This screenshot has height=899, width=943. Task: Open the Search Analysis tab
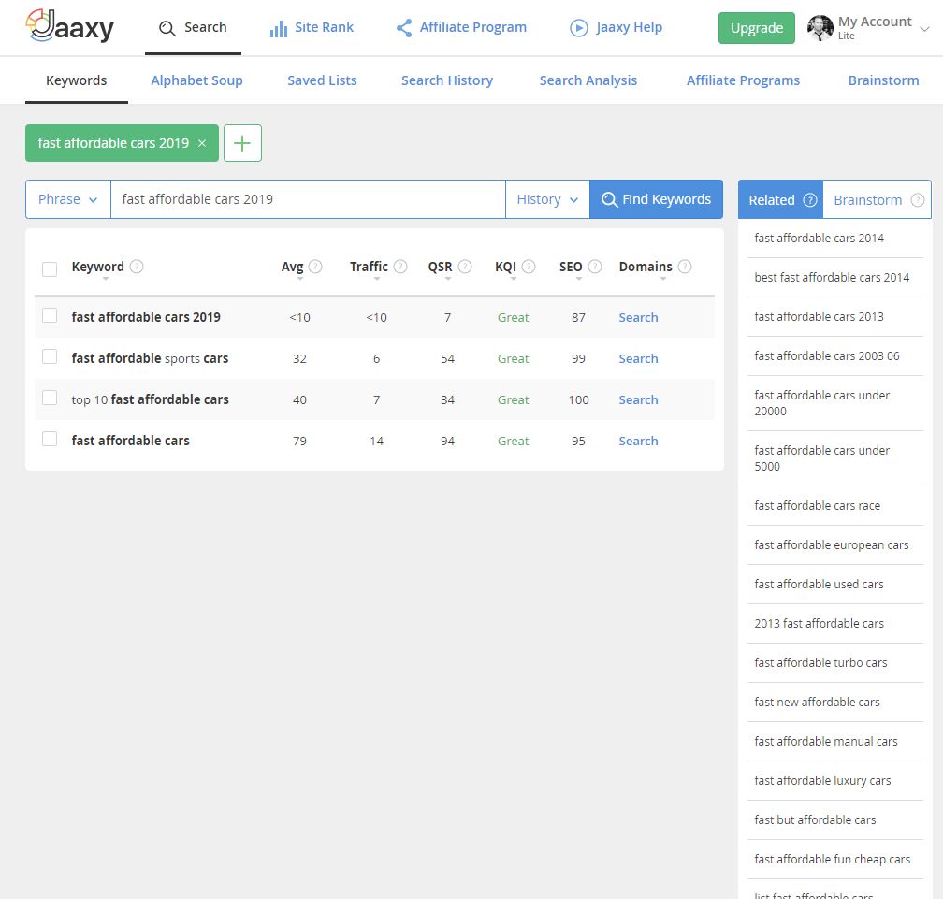588,80
